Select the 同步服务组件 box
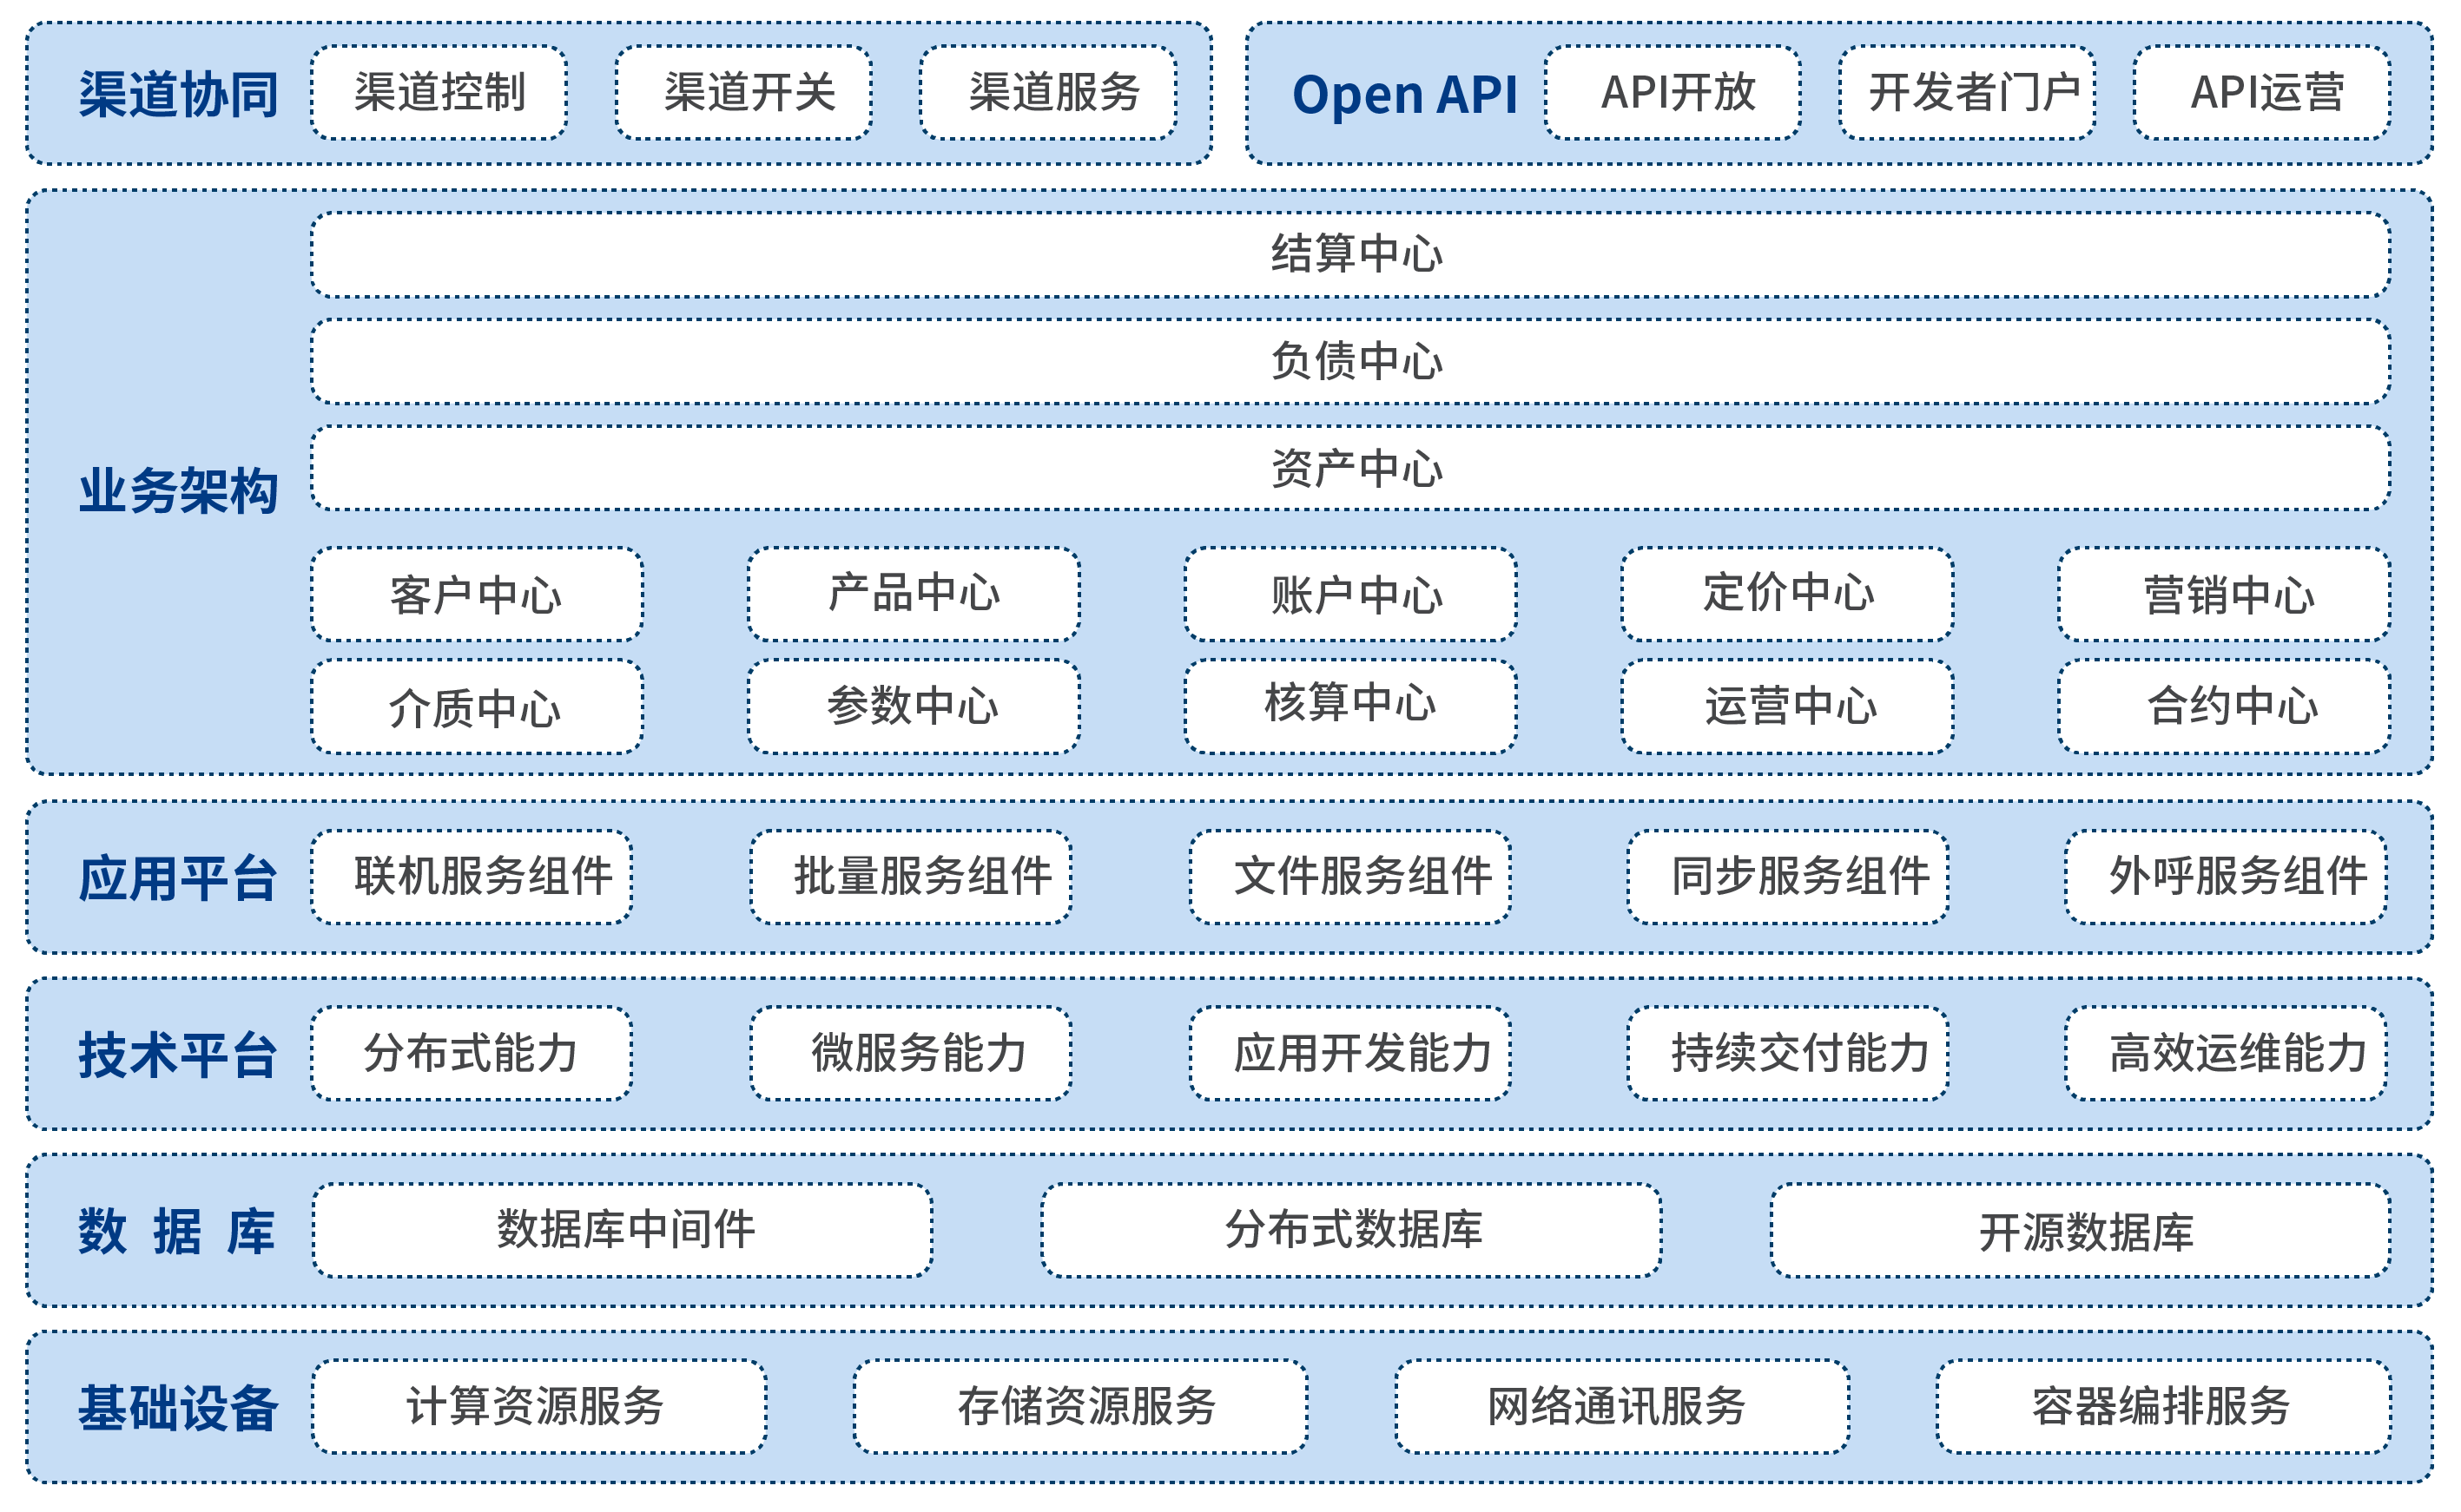Image resolution: width=2461 pixels, height=1512 pixels. 1788,877
